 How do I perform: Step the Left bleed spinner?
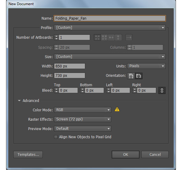[109, 90]
